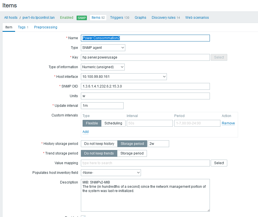Go to All hosts link
The width and height of the screenshot is (258, 217).
click(11, 18)
